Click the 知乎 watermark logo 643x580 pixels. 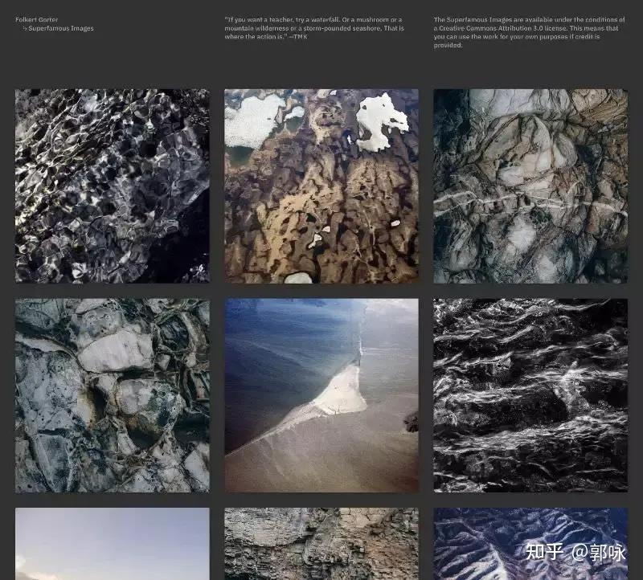(x=543, y=553)
